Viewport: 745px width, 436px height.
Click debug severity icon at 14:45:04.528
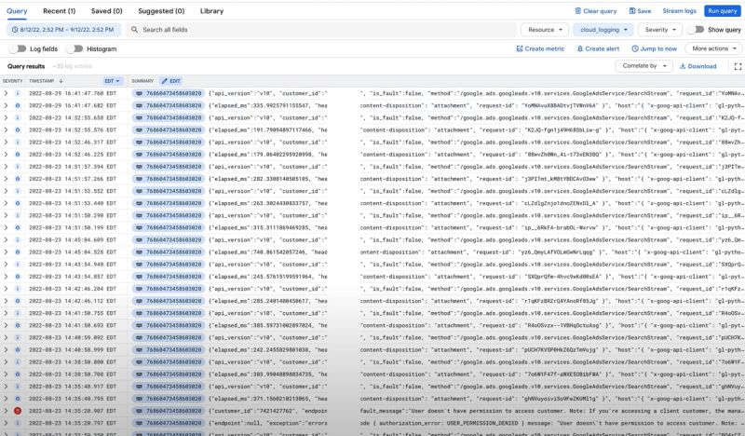click(x=18, y=252)
